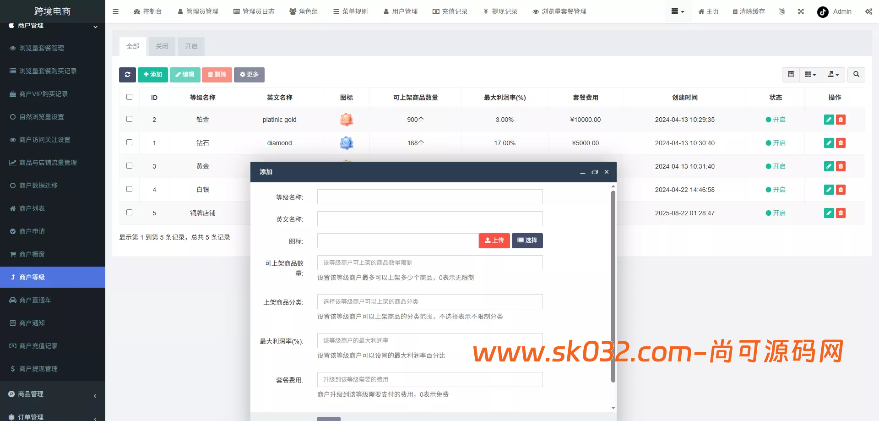879x421 pixels.
Task: Switch to the 关闭 tab
Action: [161, 46]
